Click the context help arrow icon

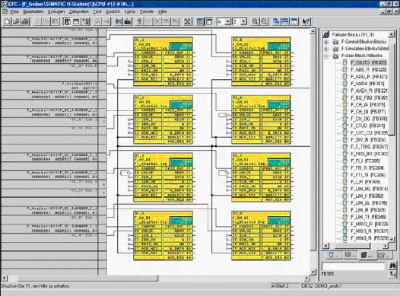click(306, 21)
